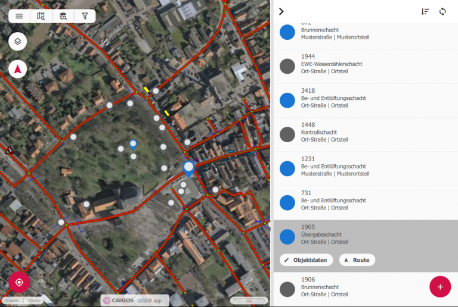Open the map layers button
Screen dimensions: 458x307
pyautogui.click(x=18, y=42)
